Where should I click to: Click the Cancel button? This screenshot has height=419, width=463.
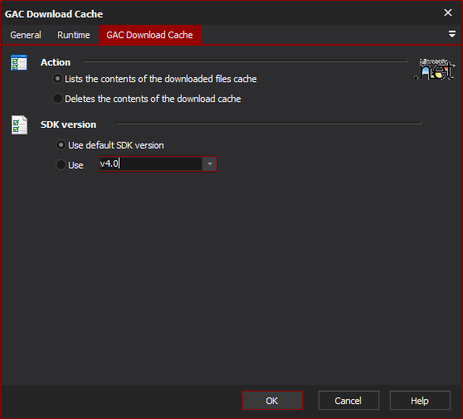click(348, 401)
